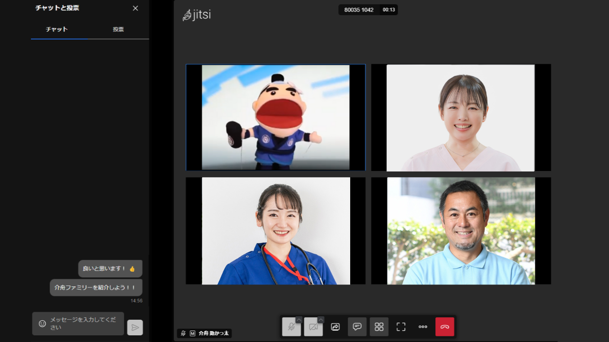This screenshot has height=342, width=609.
Task: Select the puppet participant video tile
Action: point(276,117)
